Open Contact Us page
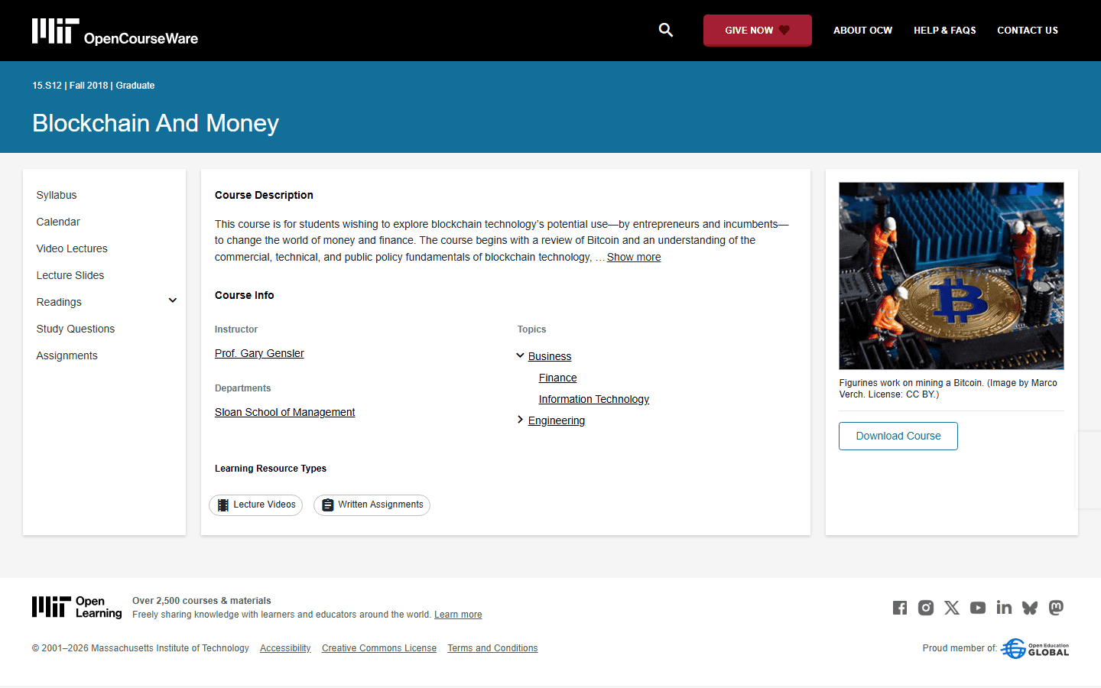1101x688 pixels. (1028, 31)
